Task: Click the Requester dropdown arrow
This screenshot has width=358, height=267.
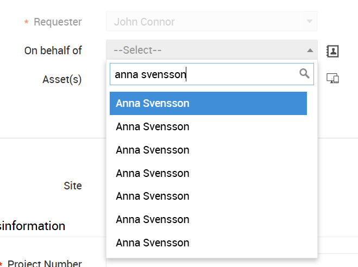Action: point(310,22)
